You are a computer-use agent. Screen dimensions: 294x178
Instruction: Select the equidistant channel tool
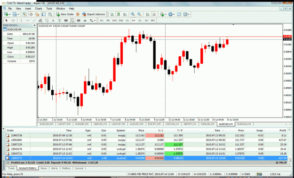40,20
